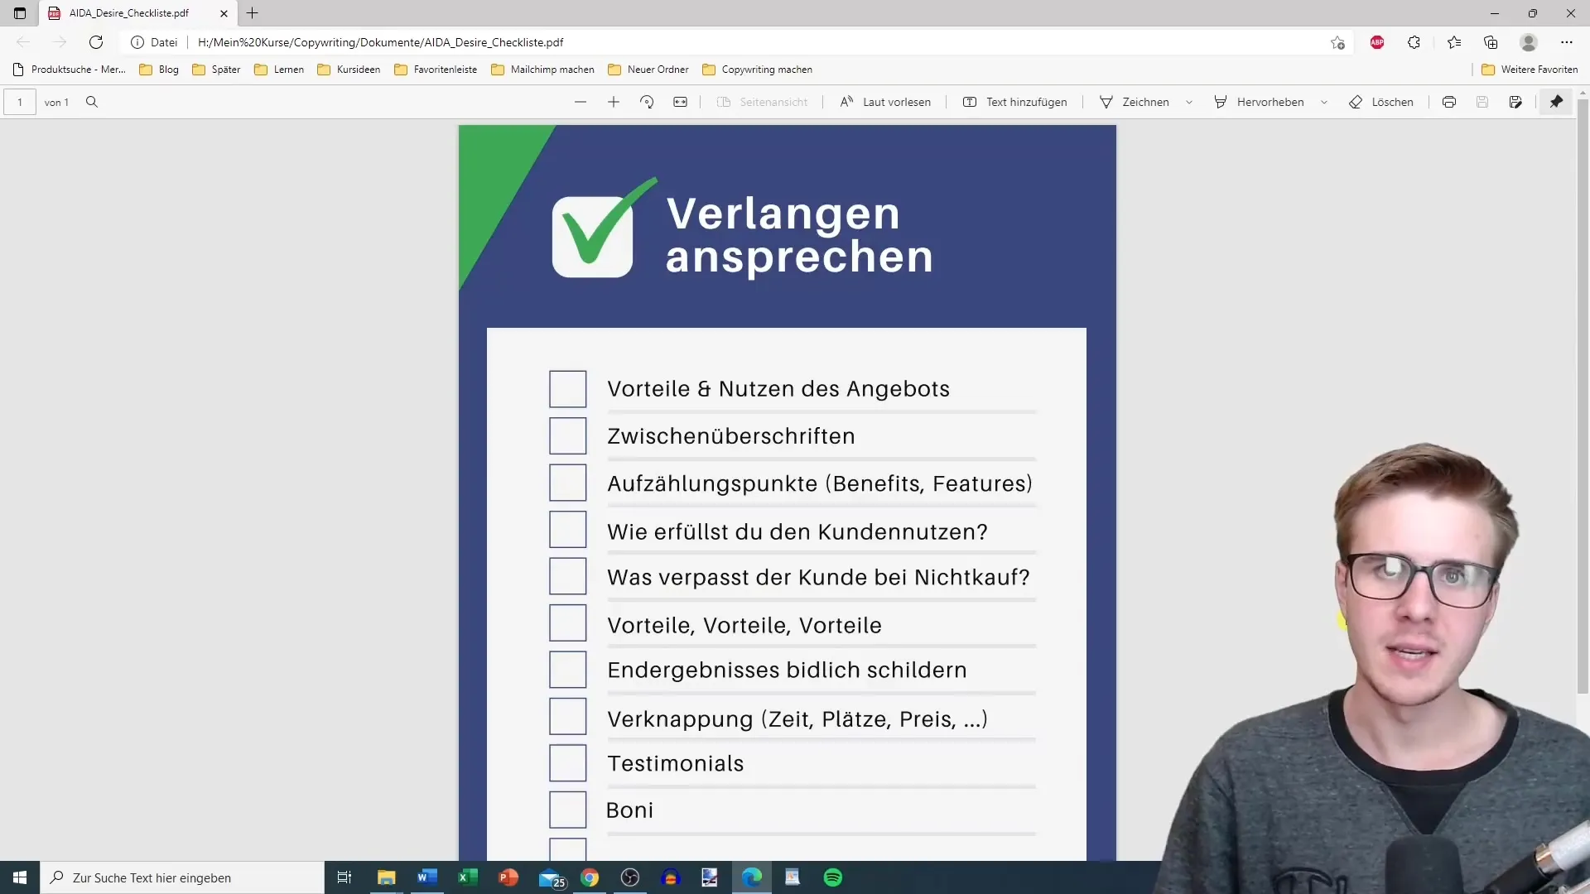Viewport: 1590px width, 894px height.
Task: Click the zoom in plus icon
Action: click(x=614, y=102)
